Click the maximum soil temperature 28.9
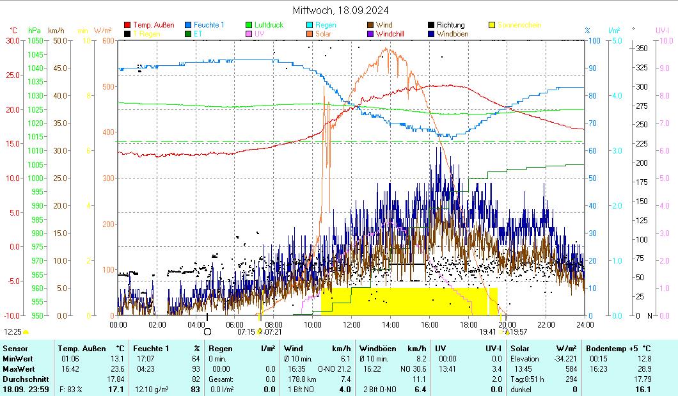 point(644,369)
